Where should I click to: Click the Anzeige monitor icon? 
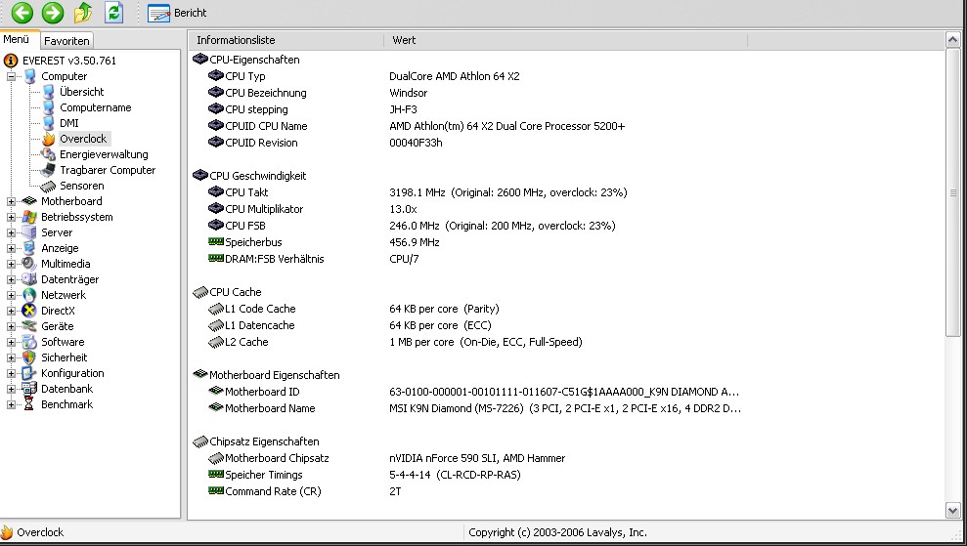pyautogui.click(x=29, y=248)
